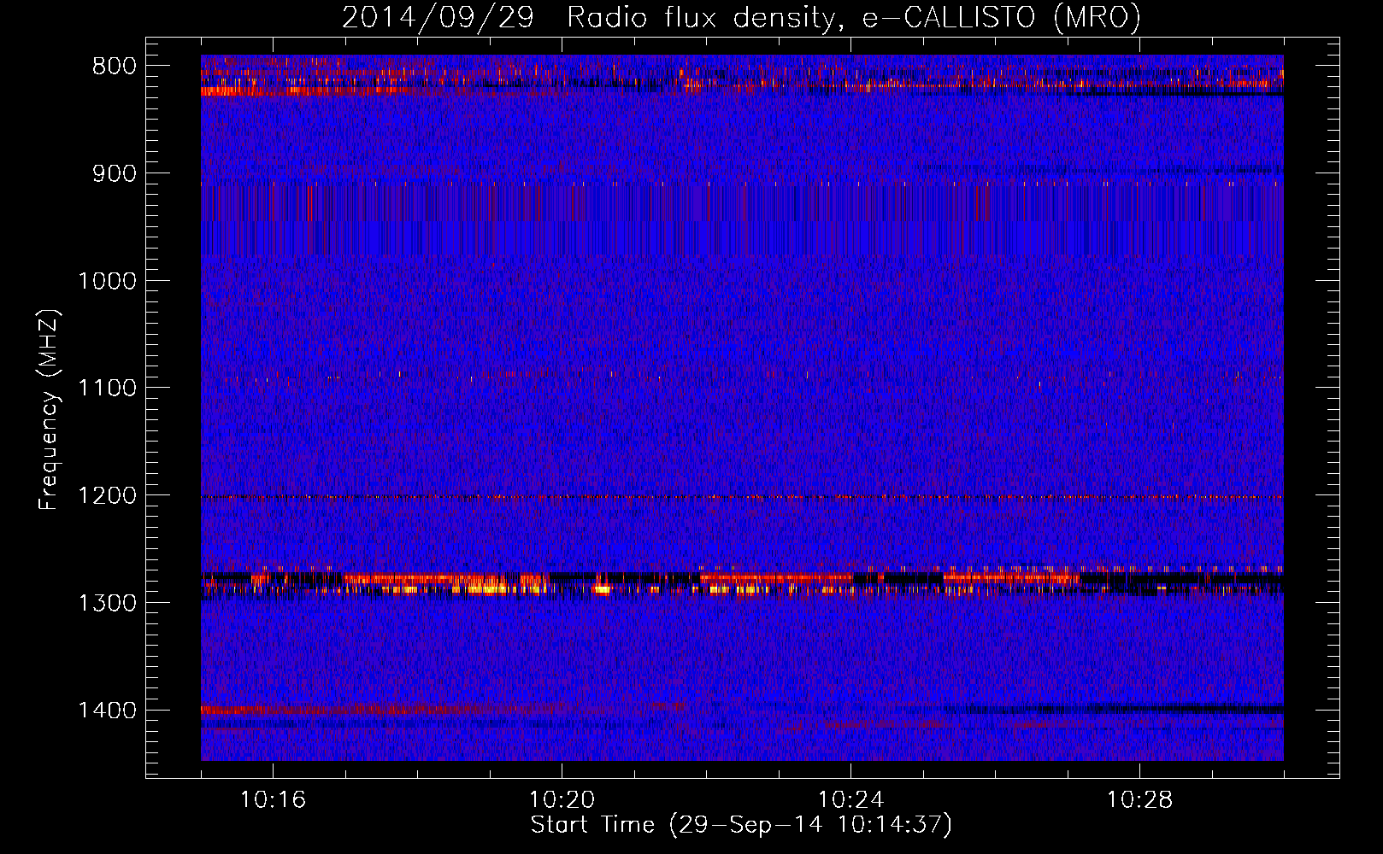Click the 1100 frequency tick label

(x=107, y=389)
